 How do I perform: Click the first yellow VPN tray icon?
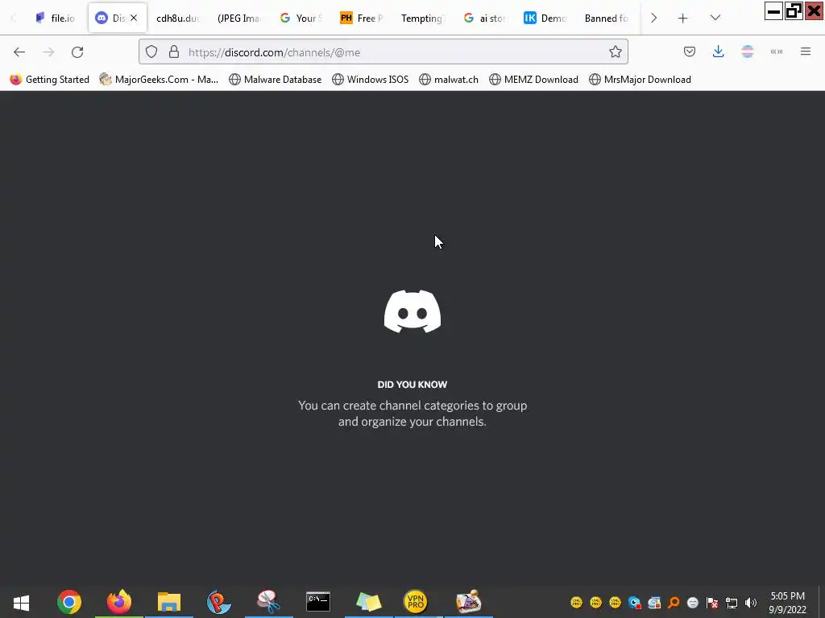[x=577, y=602]
